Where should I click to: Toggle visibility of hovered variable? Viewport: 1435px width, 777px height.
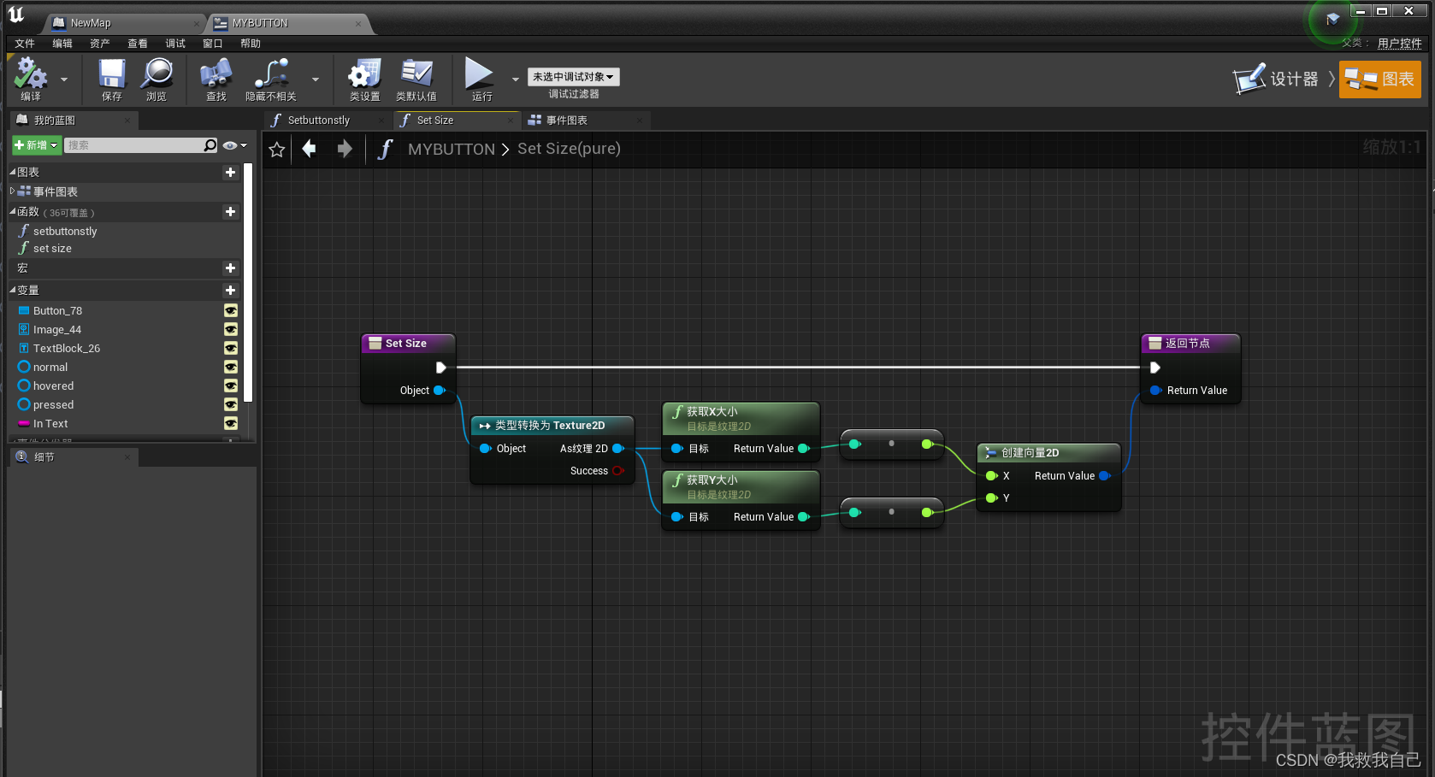230,386
